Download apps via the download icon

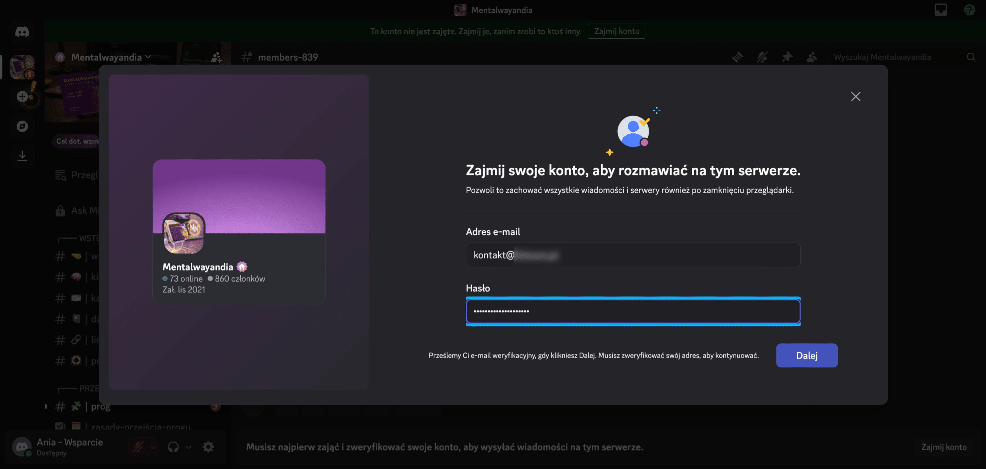click(x=22, y=156)
